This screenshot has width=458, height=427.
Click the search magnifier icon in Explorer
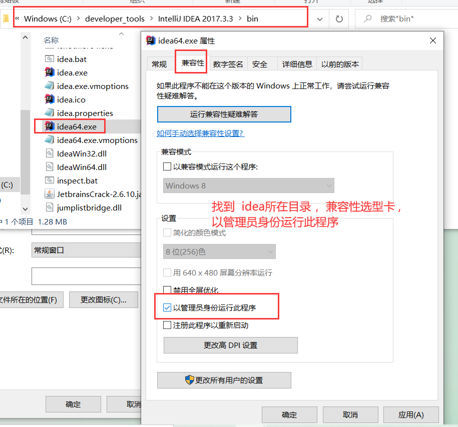coord(368,18)
